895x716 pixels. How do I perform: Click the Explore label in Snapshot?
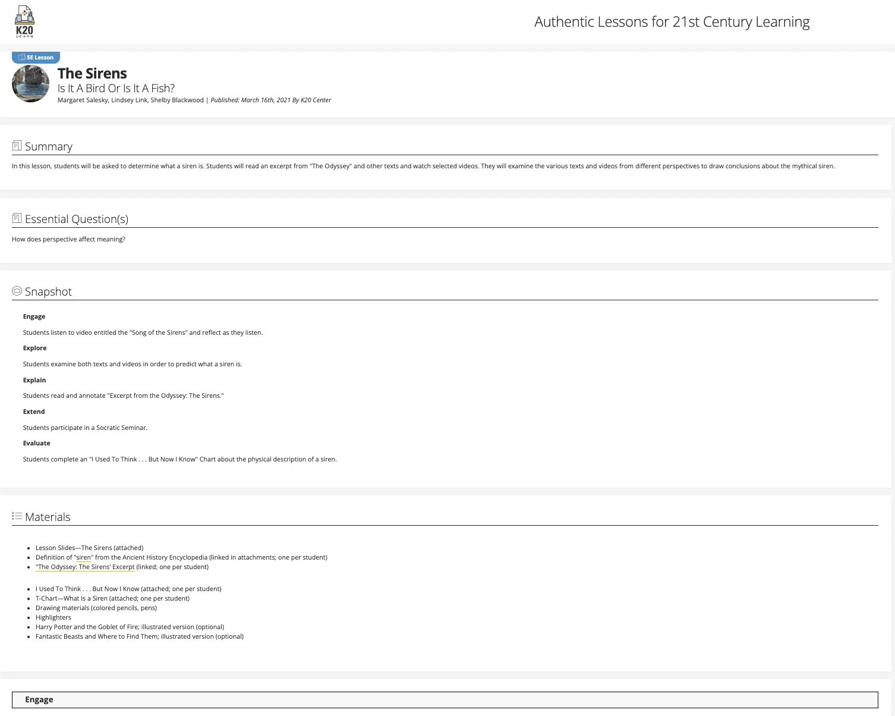34,348
